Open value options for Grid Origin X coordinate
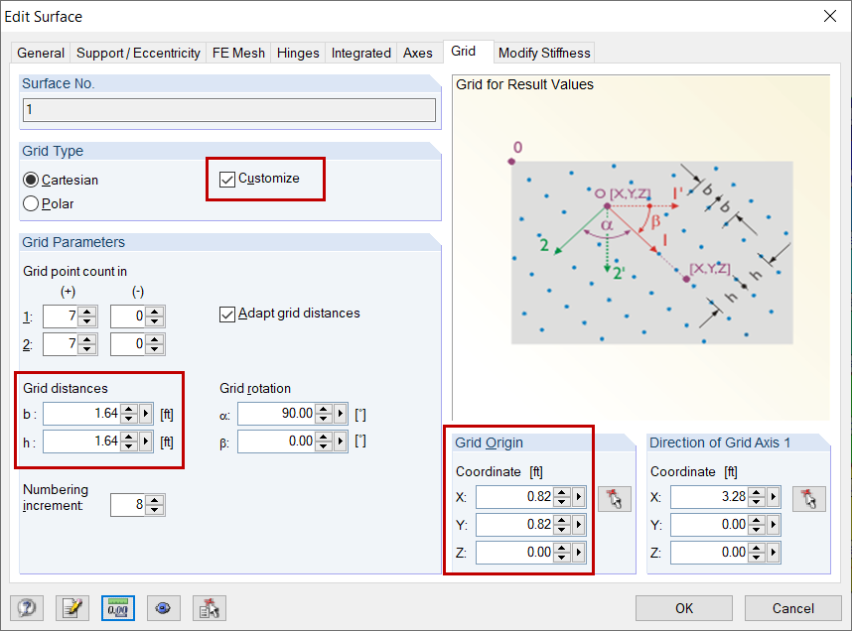 pos(578,498)
